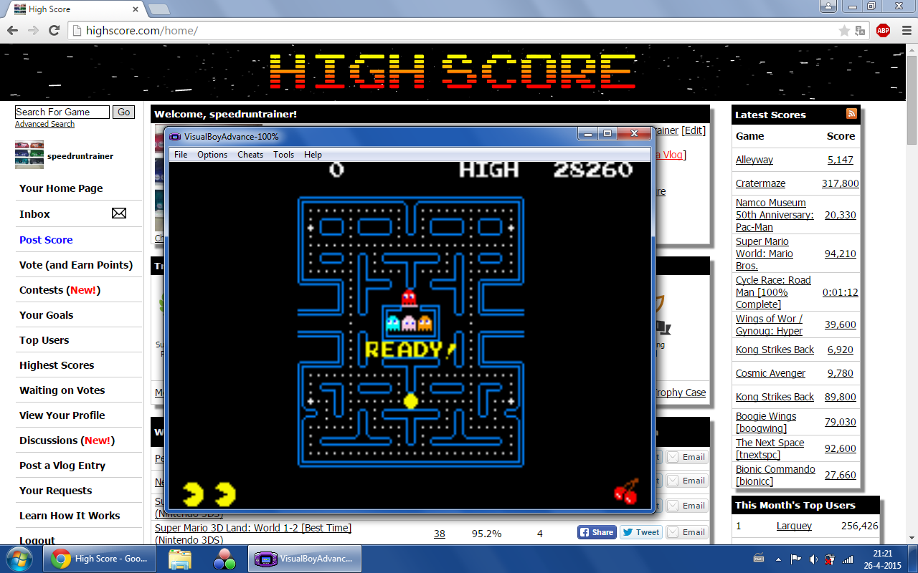The height and width of the screenshot is (573, 918).
Task: Open the Chrome hamburger menu
Action: (x=905, y=30)
